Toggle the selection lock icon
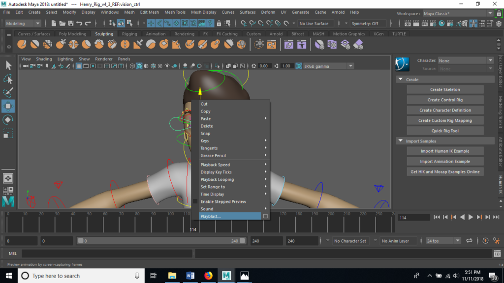 pos(219,24)
